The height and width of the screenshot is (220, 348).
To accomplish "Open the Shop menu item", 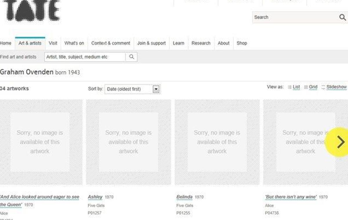I will click(x=242, y=43).
